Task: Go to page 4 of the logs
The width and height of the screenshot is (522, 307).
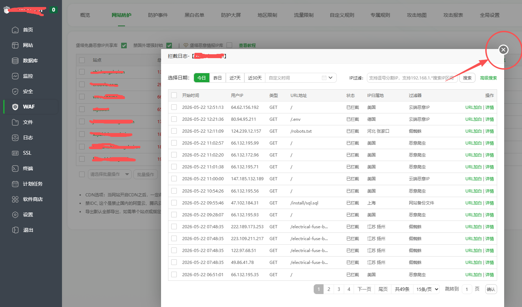Action: [x=349, y=289]
